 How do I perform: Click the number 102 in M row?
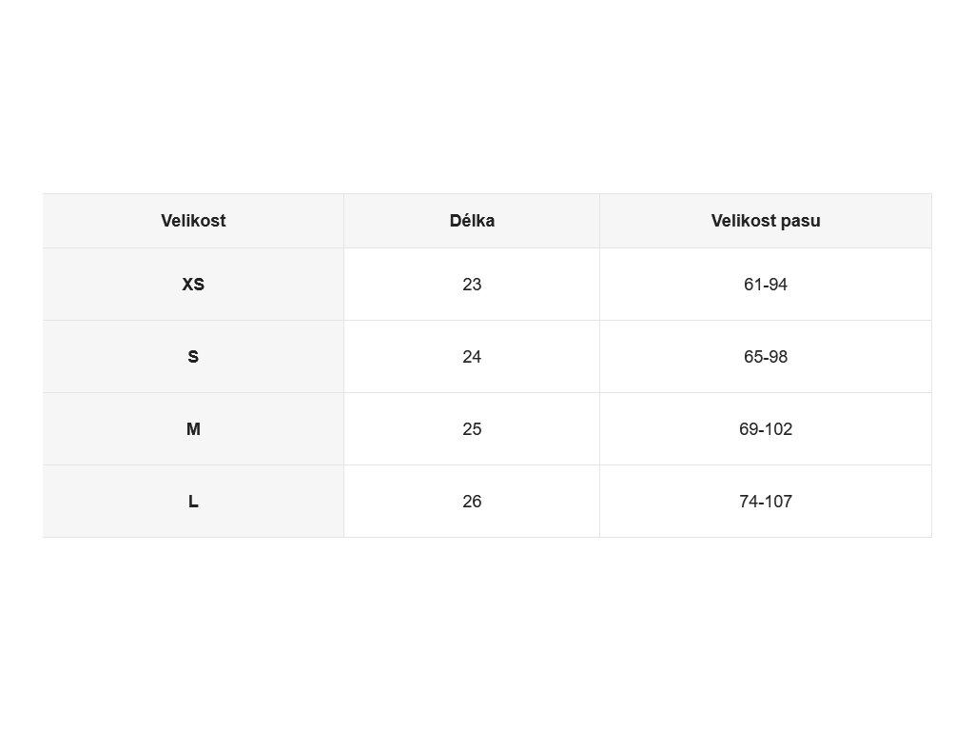[x=778, y=429]
